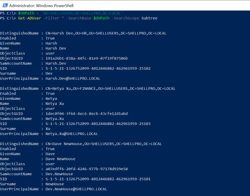This screenshot has width=250, height=196.
Task: Click the SID ending in 25101
Action: pos(98,179)
